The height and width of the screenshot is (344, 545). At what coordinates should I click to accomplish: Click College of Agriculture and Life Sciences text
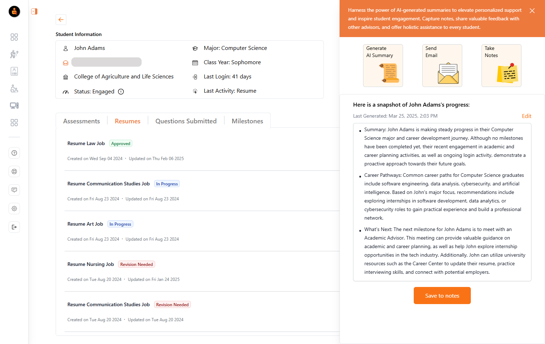(124, 77)
